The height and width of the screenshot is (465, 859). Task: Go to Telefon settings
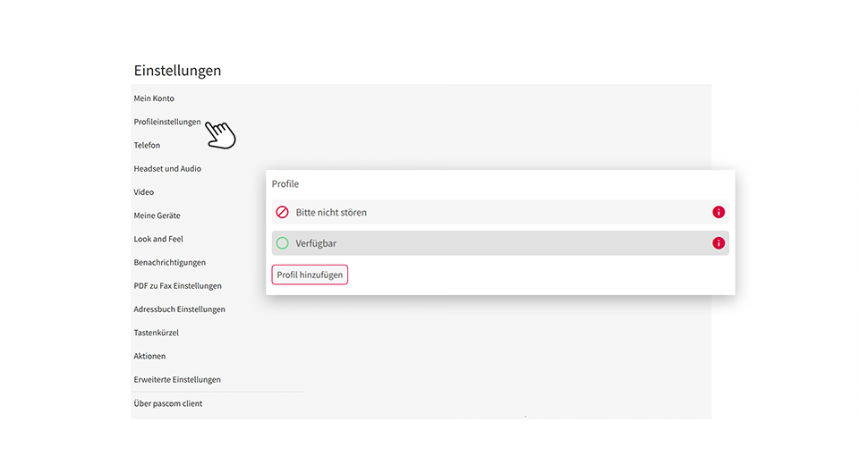pos(147,145)
